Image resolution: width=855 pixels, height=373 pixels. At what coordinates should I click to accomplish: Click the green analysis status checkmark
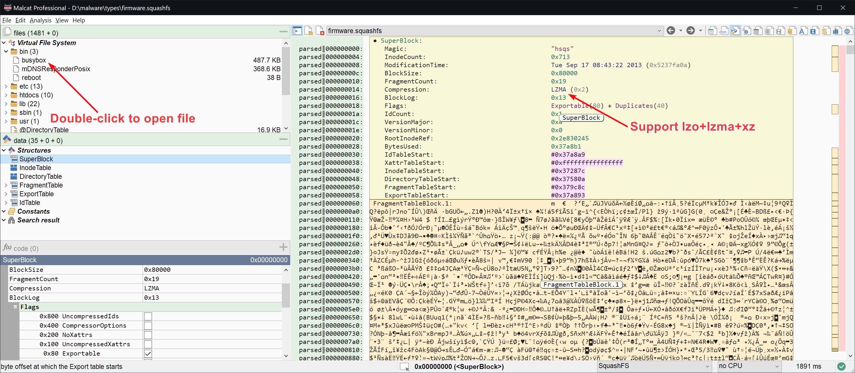[841, 366]
